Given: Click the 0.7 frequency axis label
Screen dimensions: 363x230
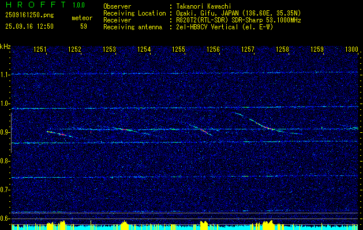Looking at the screenshot, I should point(5,190).
